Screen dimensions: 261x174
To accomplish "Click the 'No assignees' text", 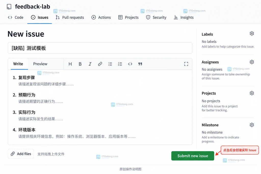I will [x=212, y=69].
